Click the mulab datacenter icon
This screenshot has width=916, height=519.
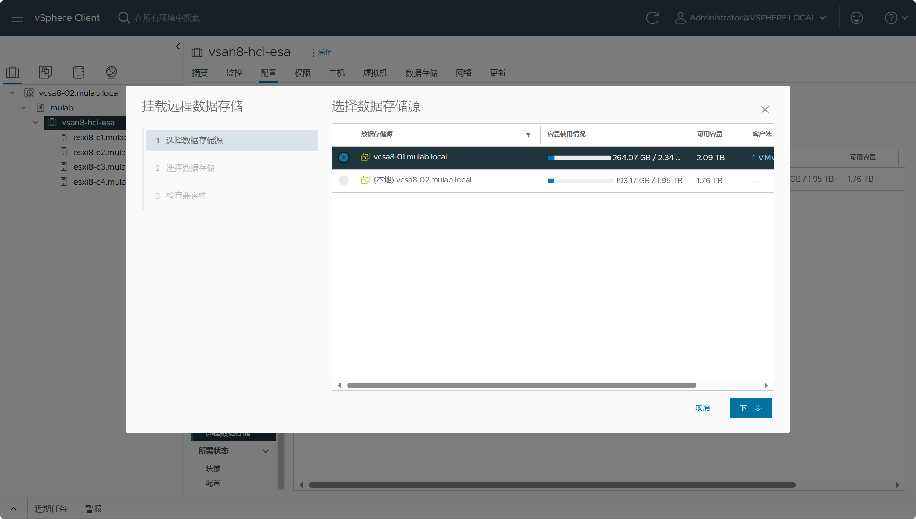click(x=41, y=107)
